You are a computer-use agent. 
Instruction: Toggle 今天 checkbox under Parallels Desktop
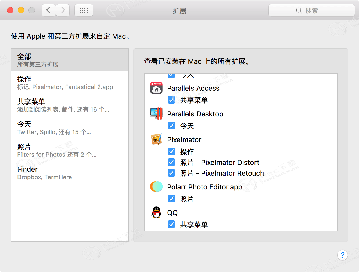tap(171, 126)
